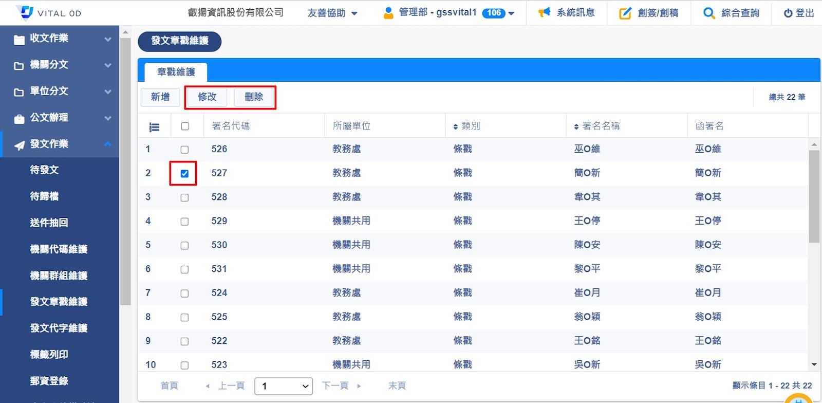The width and height of the screenshot is (822, 403).
Task: Click the 修改 button
Action: 207,97
